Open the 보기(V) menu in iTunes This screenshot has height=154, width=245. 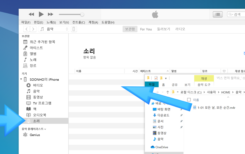tap(64, 23)
